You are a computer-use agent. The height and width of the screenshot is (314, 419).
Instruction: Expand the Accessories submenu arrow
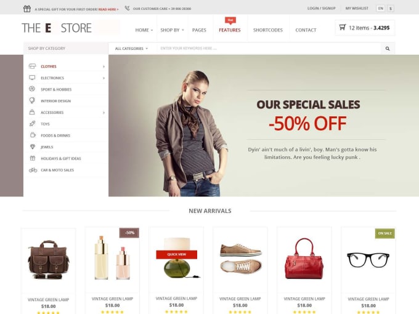pyautogui.click(x=104, y=113)
